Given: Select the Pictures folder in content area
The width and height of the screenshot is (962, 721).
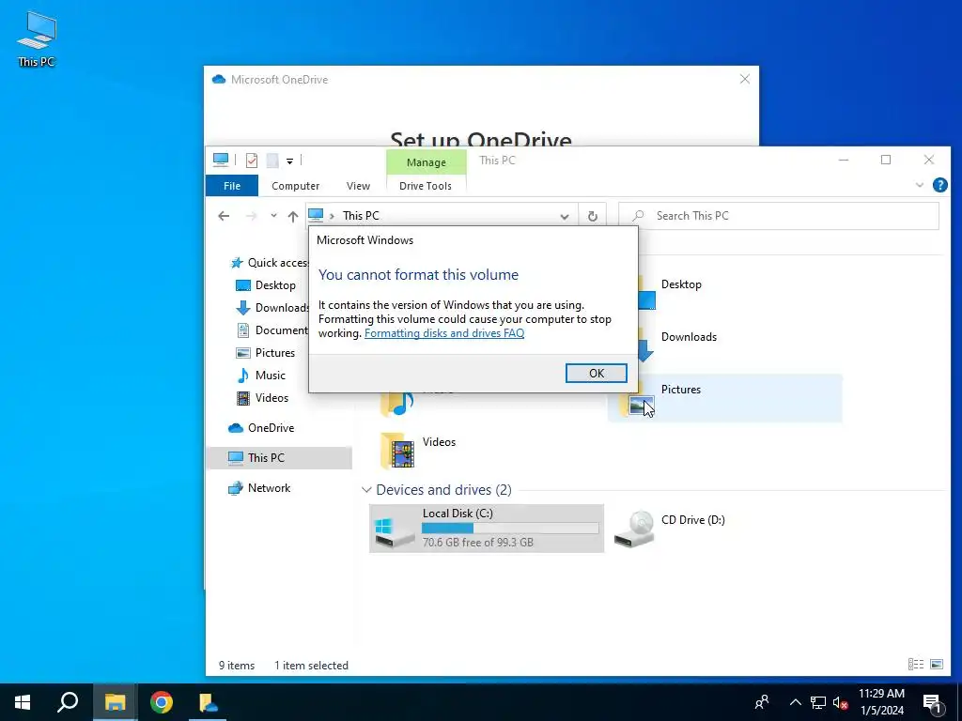Looking at the screenshot, I should point(724,398).
